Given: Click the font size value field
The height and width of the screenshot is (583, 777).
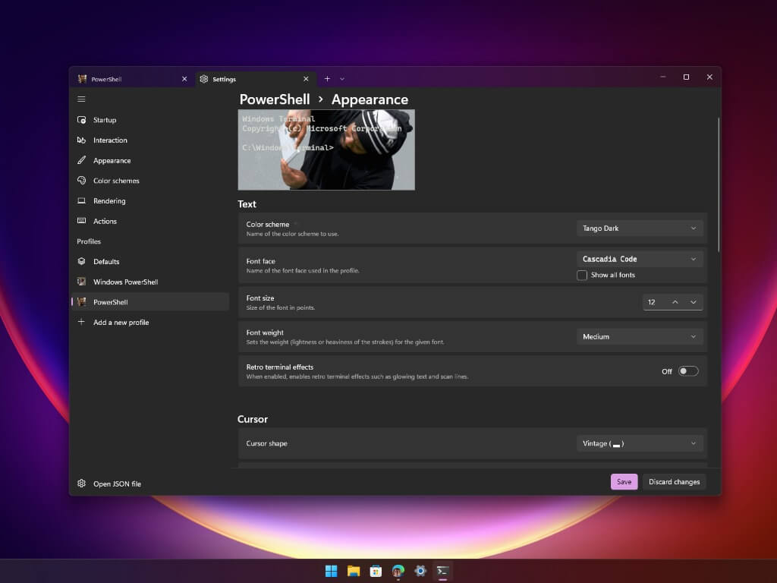Looking at the screenshot, I should pos(655,302).
